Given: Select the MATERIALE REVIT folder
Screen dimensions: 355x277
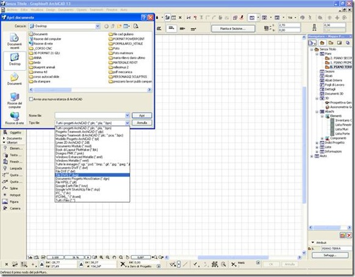Looking at the screenshot, I should pyautogui.click(x=123, y=62).
